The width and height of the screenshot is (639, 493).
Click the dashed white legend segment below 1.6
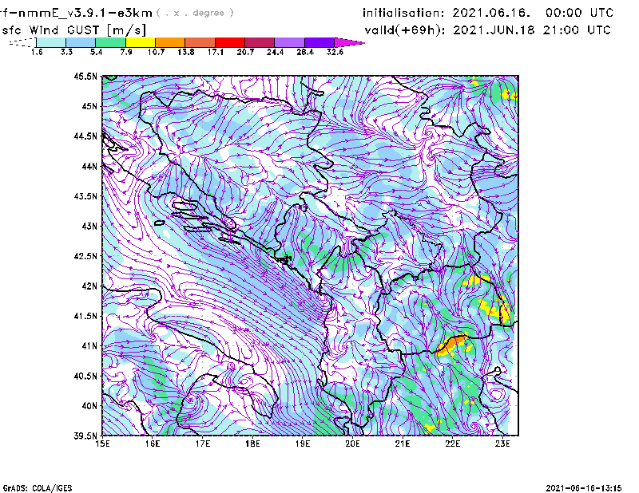pos(22,42)
